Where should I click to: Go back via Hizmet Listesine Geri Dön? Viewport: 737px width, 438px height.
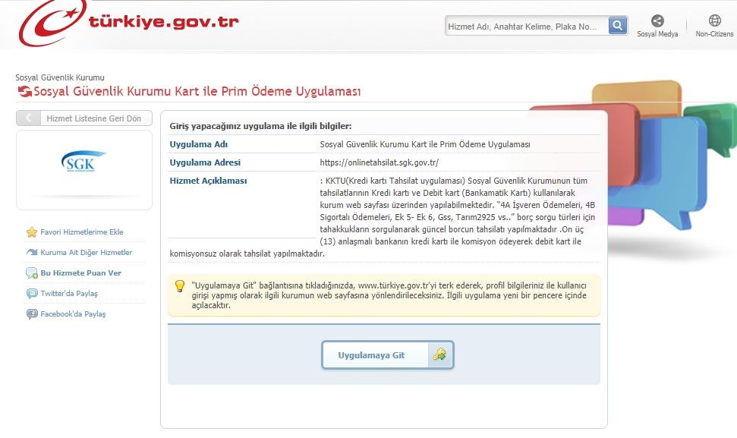click(93, 118)
